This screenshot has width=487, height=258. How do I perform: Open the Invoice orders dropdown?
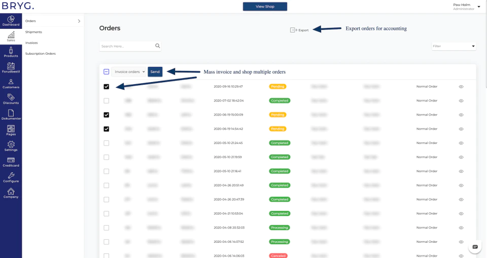[x=128, y=71]
